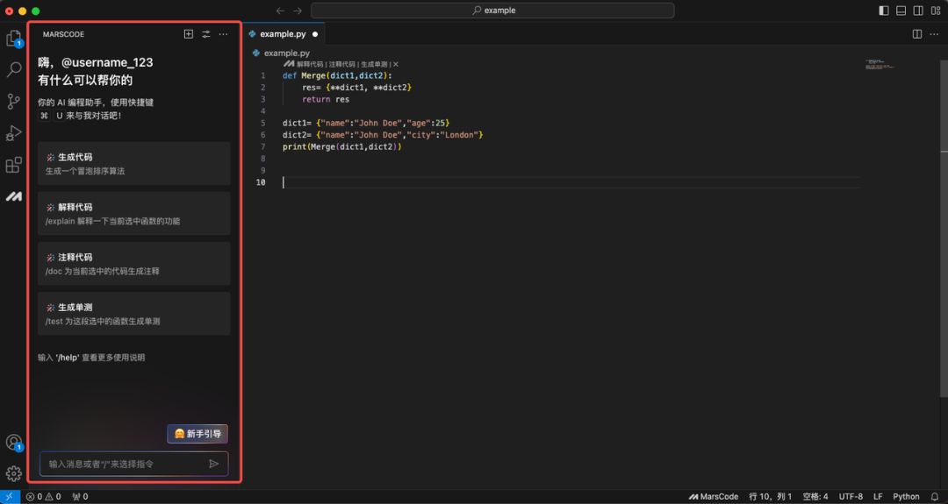Start a new chat in MarsCode panel
The height and width of the screenshot is (504, 948).
pyautogui.click(x=188, y=34)
